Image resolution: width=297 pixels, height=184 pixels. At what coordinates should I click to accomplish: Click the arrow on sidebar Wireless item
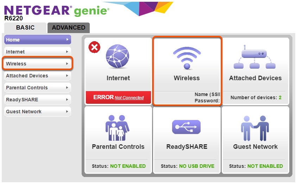click(x=67, y=64)
